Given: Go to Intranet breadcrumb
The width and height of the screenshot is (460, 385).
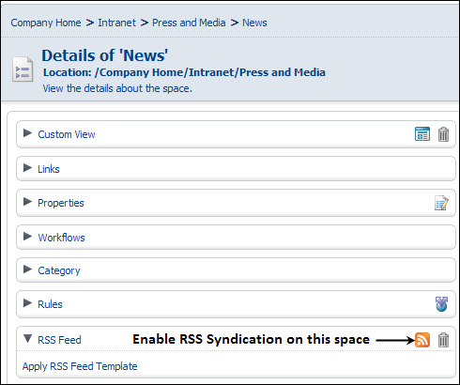Looking at the screenshot, I should click(117, 23).
